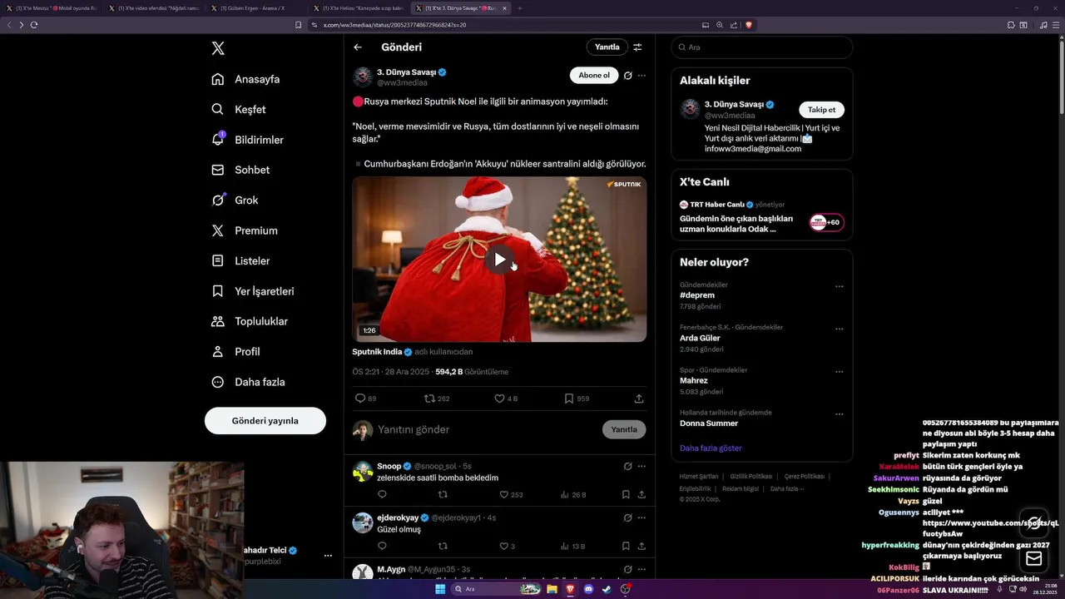1065x599 pixels.
Task: Go back using the post back arrow
Action: coord(358,47)
